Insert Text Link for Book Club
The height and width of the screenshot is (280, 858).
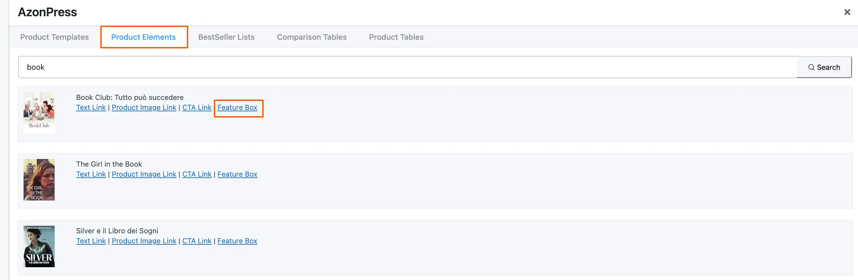[91, 108]
